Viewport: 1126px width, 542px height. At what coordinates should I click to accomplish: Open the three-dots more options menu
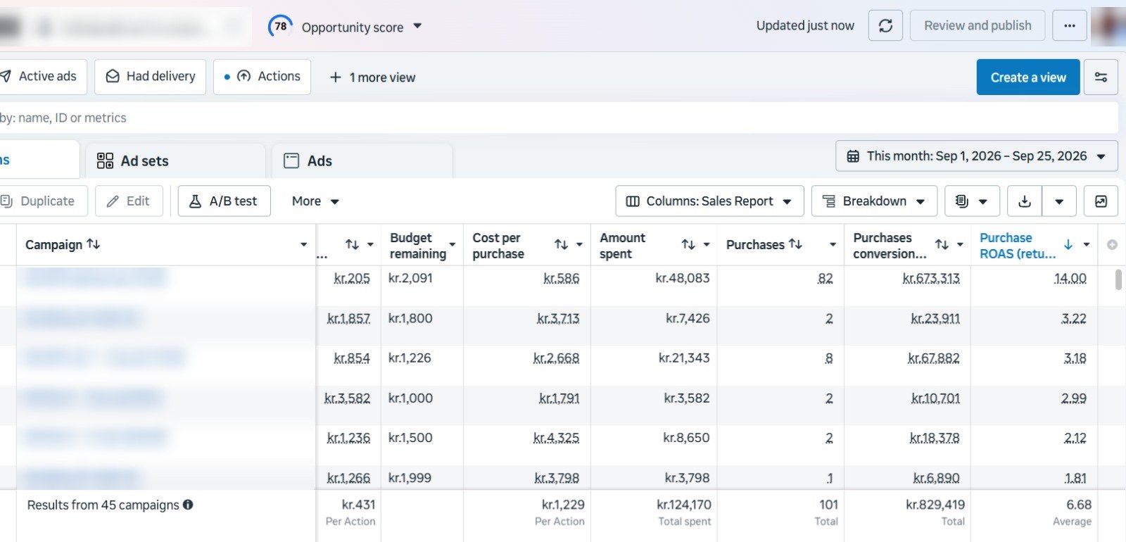[1070, 26]
